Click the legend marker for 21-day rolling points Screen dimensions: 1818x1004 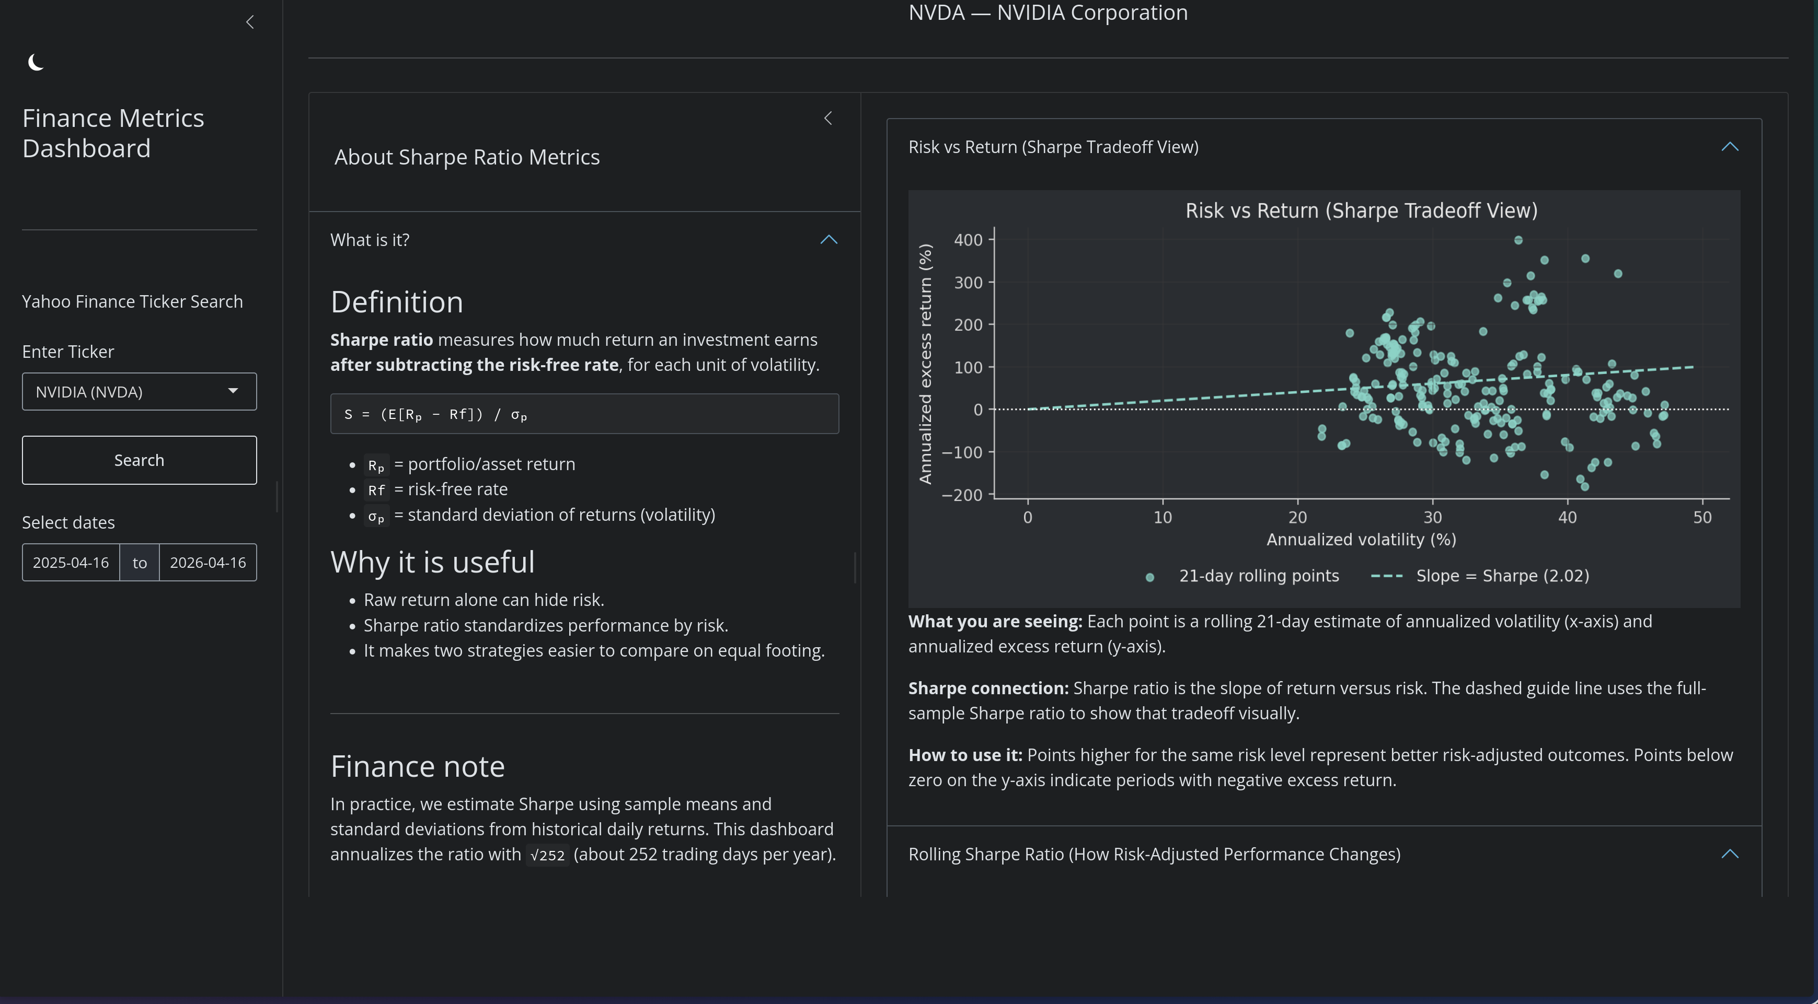tap(1150, 576)
